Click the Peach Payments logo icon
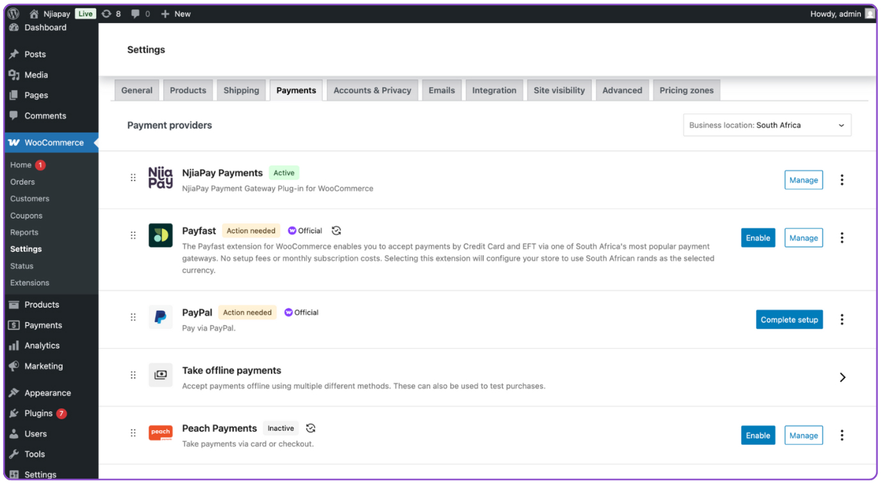This screenshot has width=881, height=484. point(161,433)
